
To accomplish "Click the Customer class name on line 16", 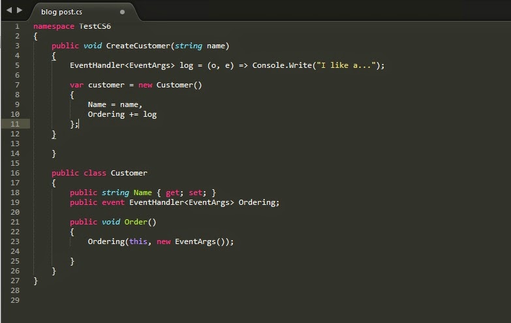I will point(129,173).
